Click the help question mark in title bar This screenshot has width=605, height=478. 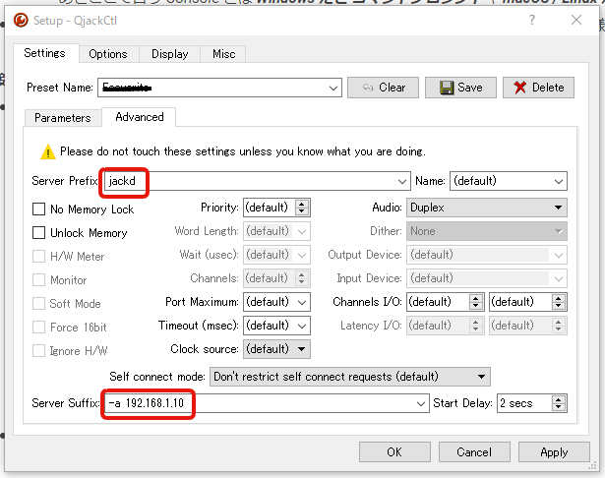(532, 20)
